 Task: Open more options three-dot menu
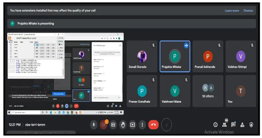(142, 125)
